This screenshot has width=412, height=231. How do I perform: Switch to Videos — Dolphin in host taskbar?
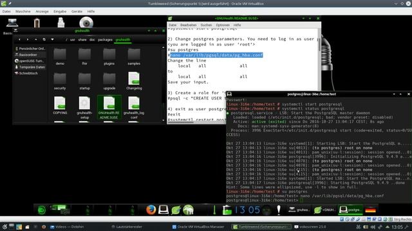[67, 227]
